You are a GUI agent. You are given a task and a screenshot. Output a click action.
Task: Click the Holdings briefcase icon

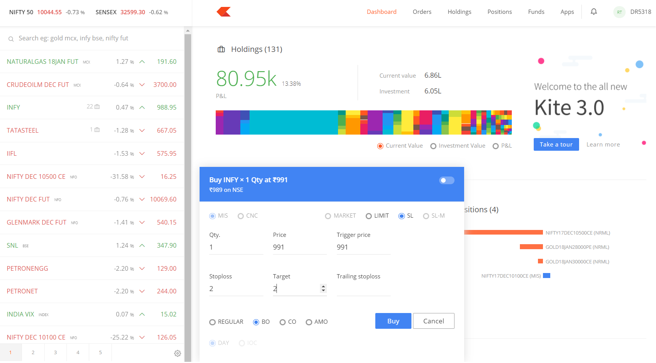pyautogui.click(x=221, y=49)
